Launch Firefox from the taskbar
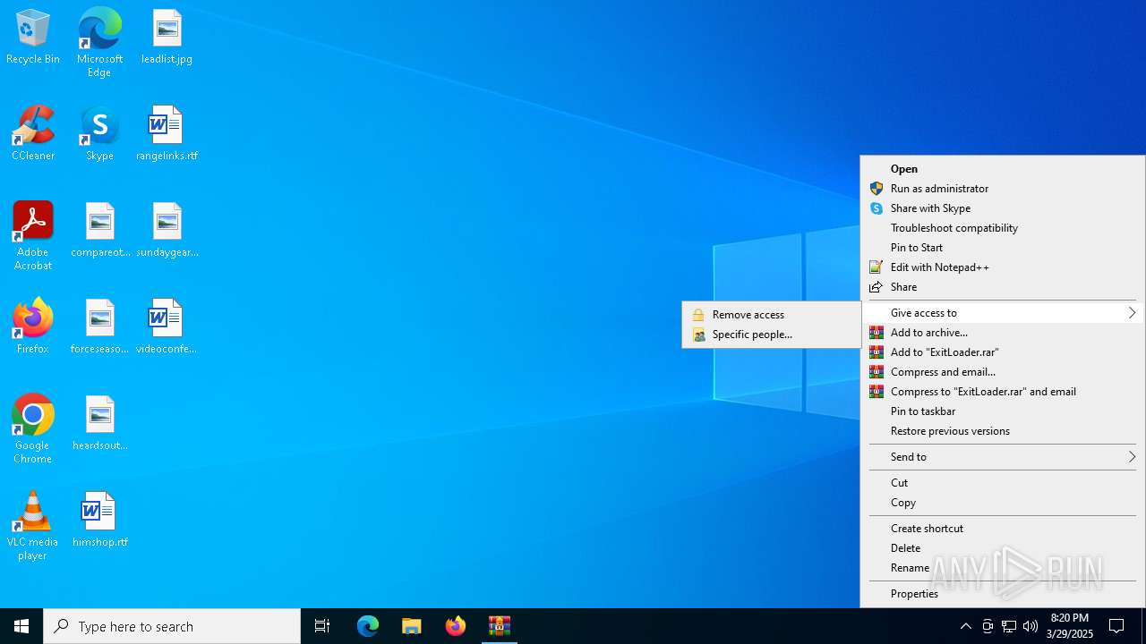The width and height of the screenshot is (1146, 644). click(456, 626)
